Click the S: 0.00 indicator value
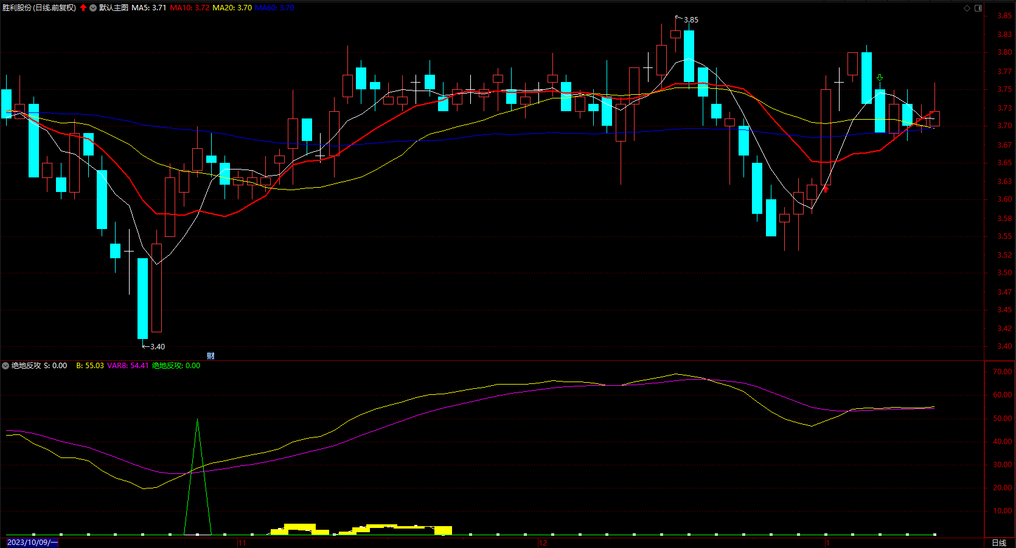Viewport: 1016px width, 548px height. click(55, 366)
